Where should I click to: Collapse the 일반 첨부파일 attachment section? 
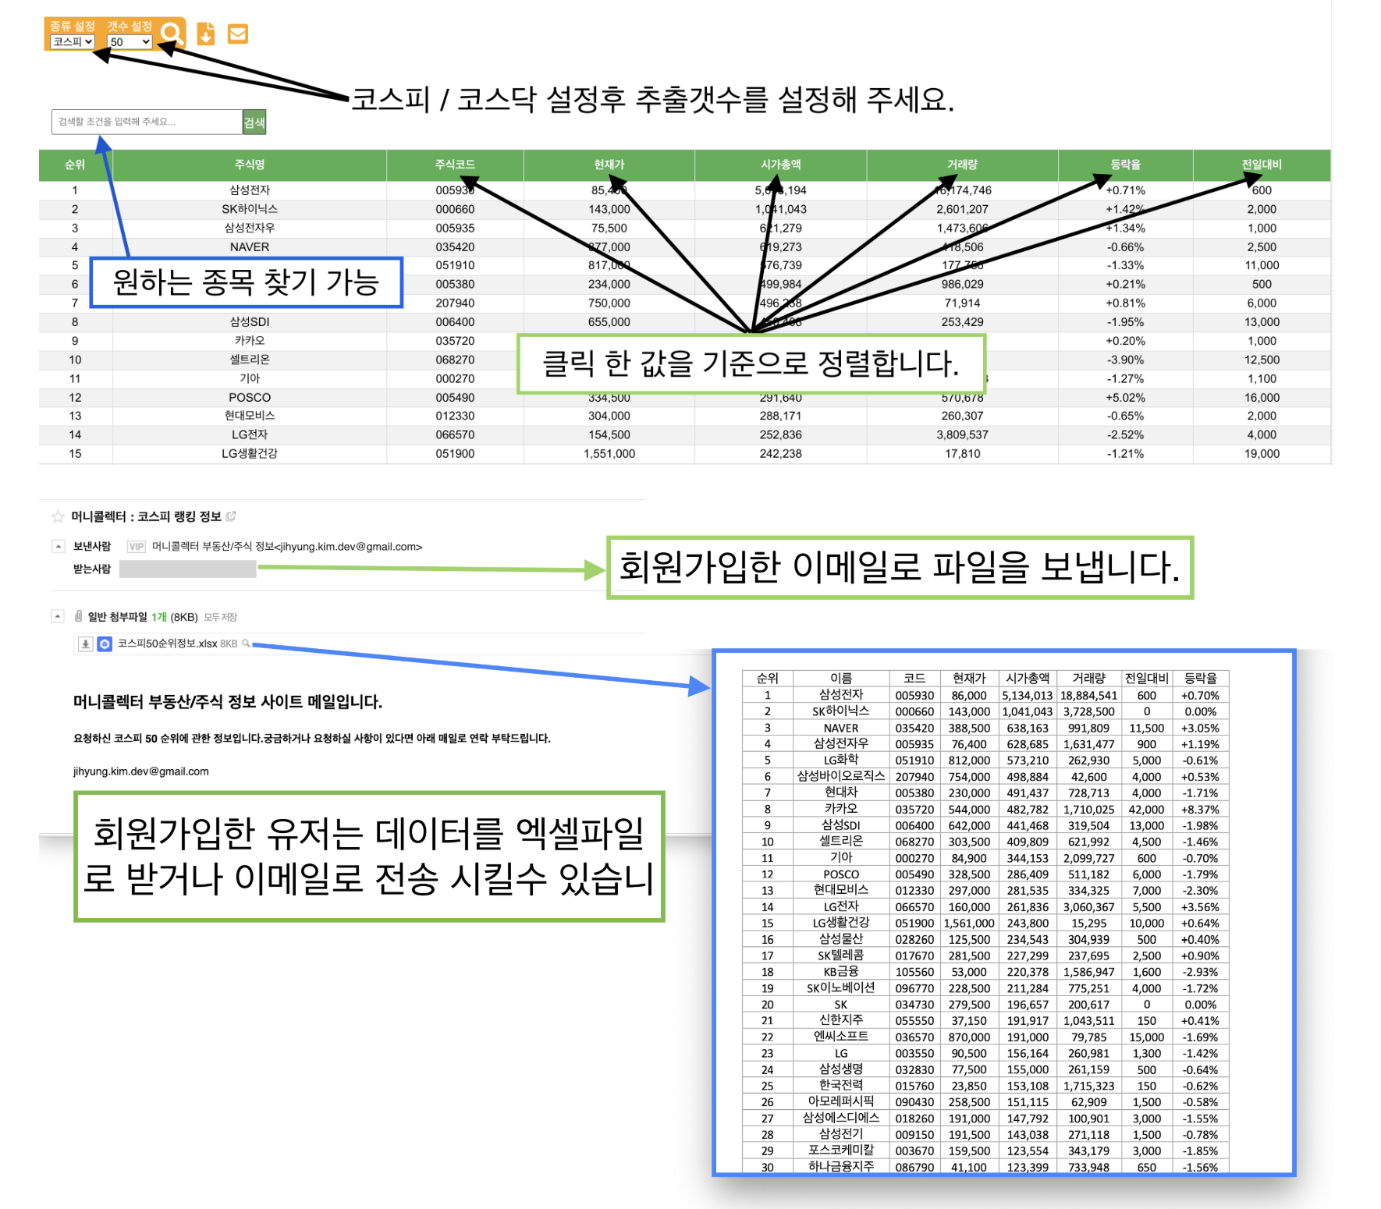pos(58,616)
